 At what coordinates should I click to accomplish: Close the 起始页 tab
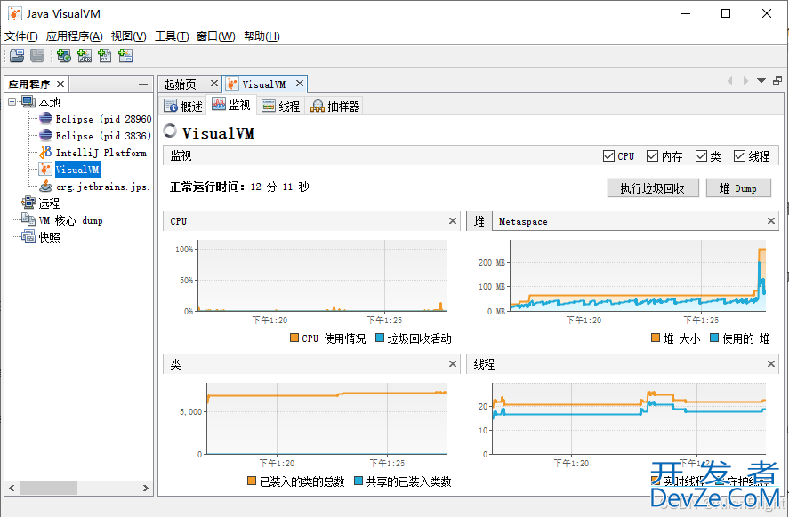213,84
